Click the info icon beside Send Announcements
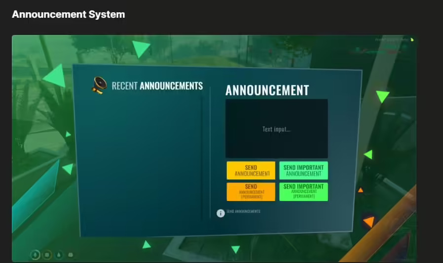The image size is (443, 263). point(221,213)
